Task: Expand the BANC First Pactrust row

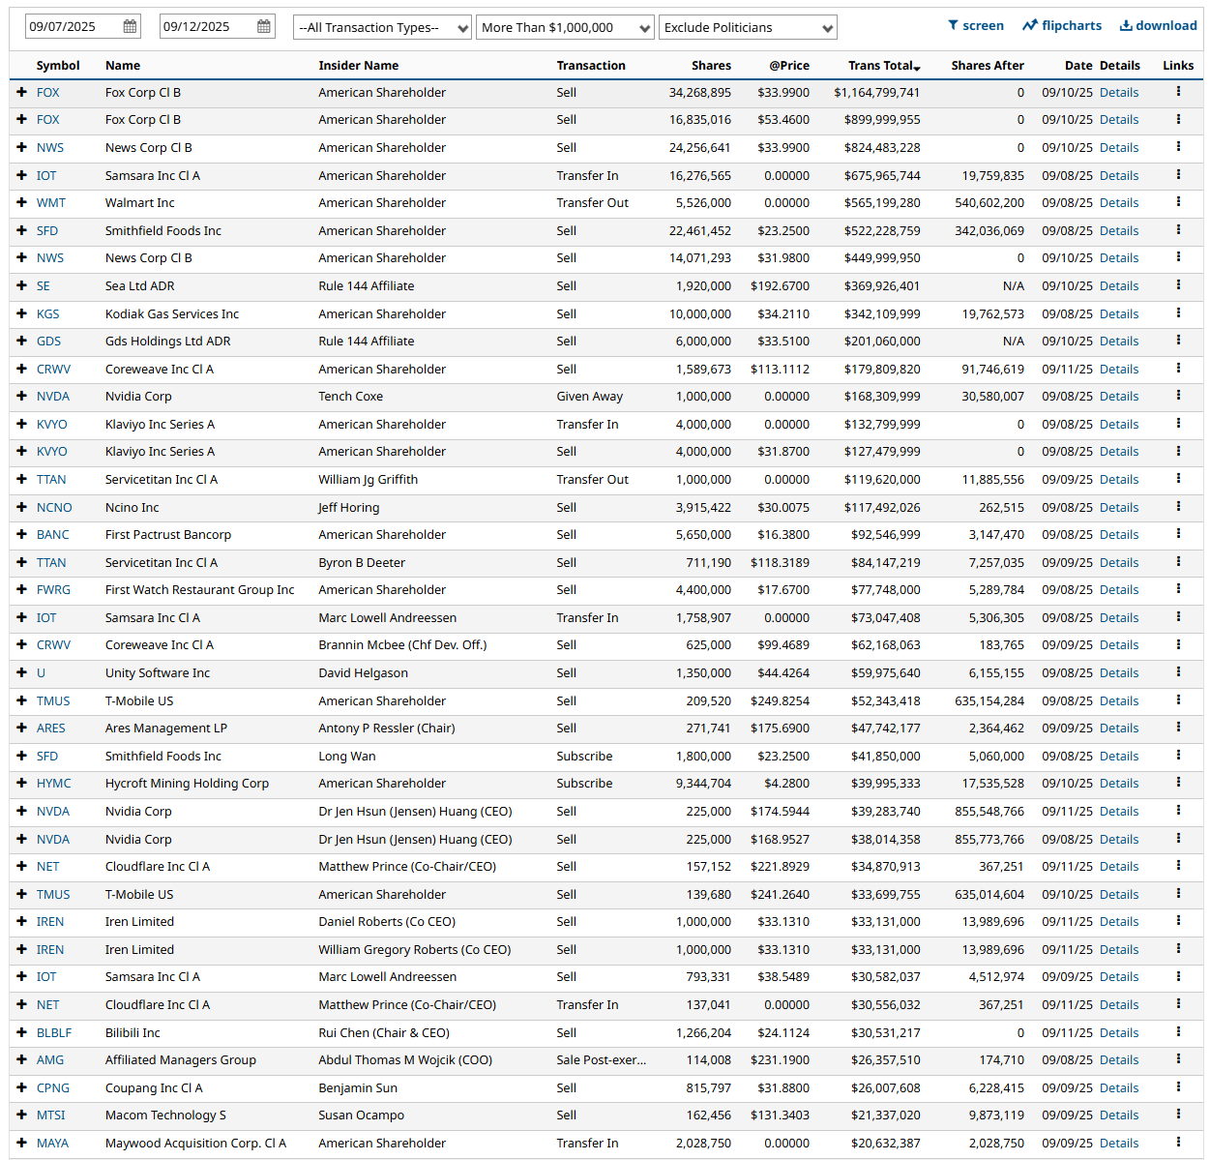Action: click(21, 534)
